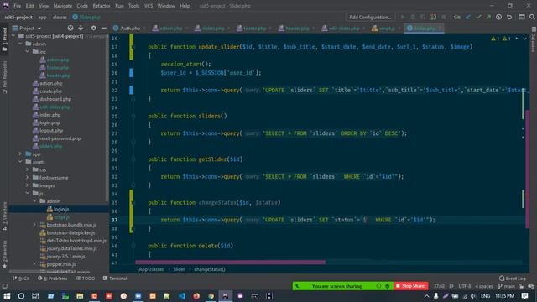The width and height of the screenshot is (537, 302).
Task: Click Git Commit checkmark icon
Action: 478,17
